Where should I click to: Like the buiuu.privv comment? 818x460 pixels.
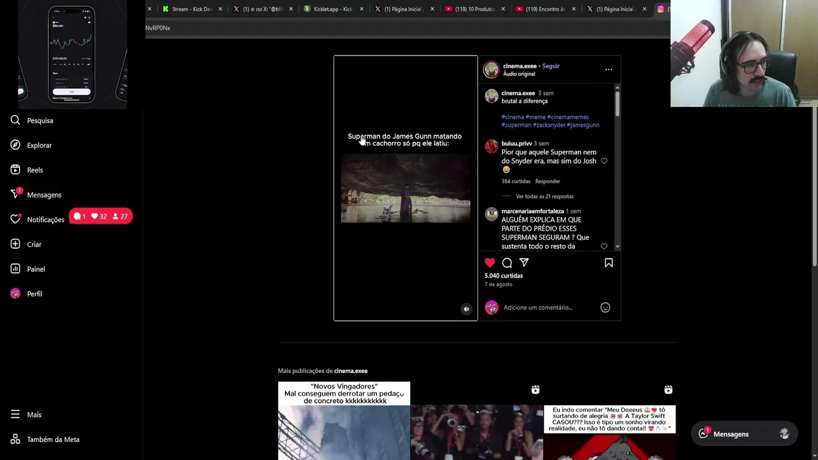(x=604, y=161)
